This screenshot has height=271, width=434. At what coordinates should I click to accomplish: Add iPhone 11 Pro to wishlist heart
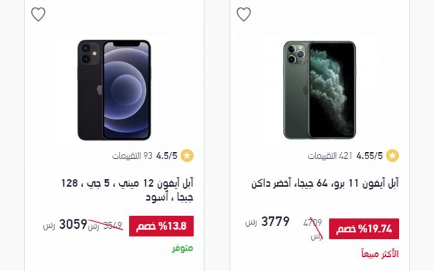244,14
